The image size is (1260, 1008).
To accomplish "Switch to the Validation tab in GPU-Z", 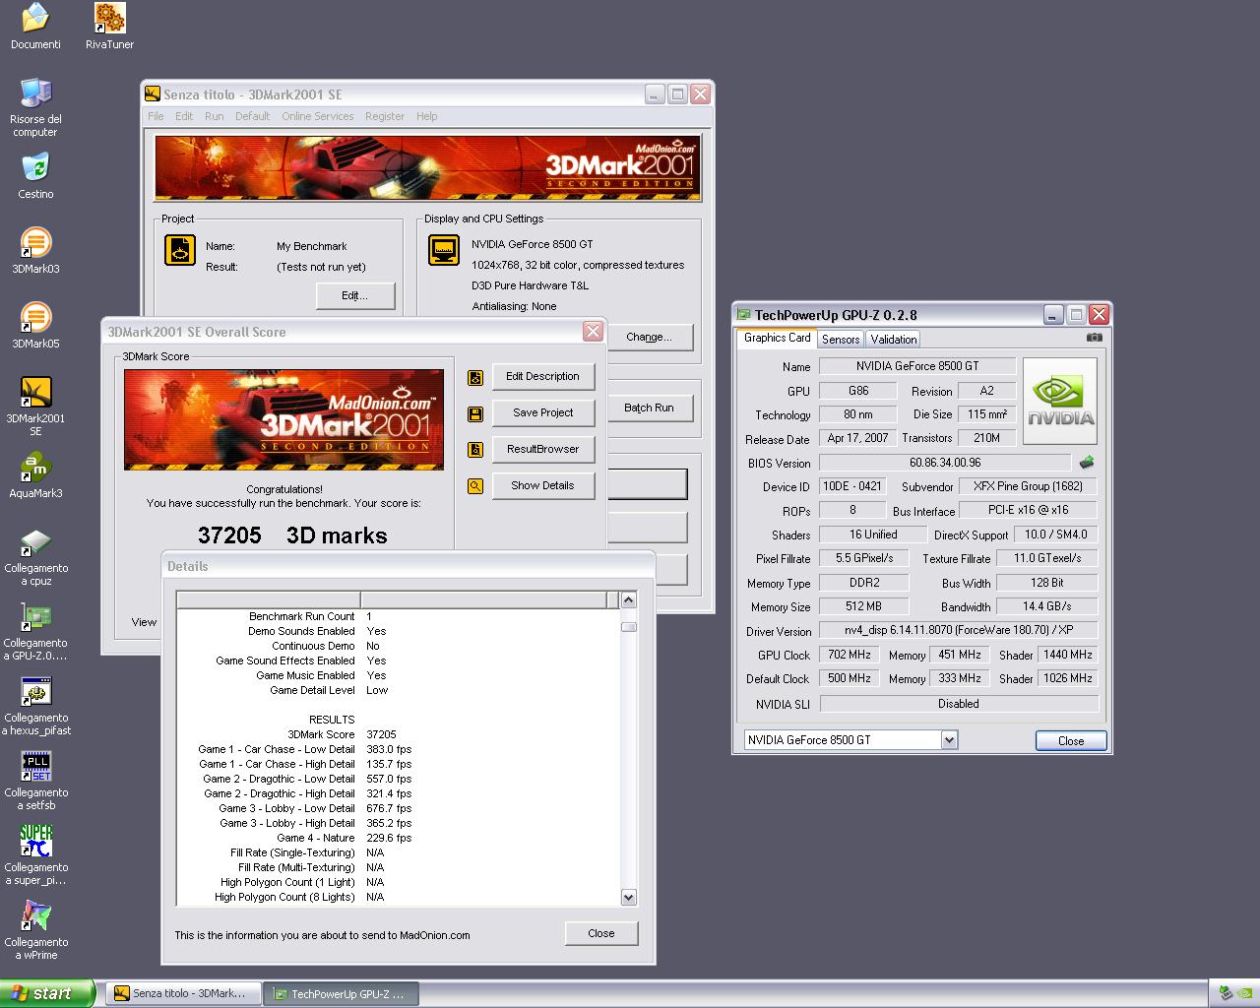I will click(894, 339).
